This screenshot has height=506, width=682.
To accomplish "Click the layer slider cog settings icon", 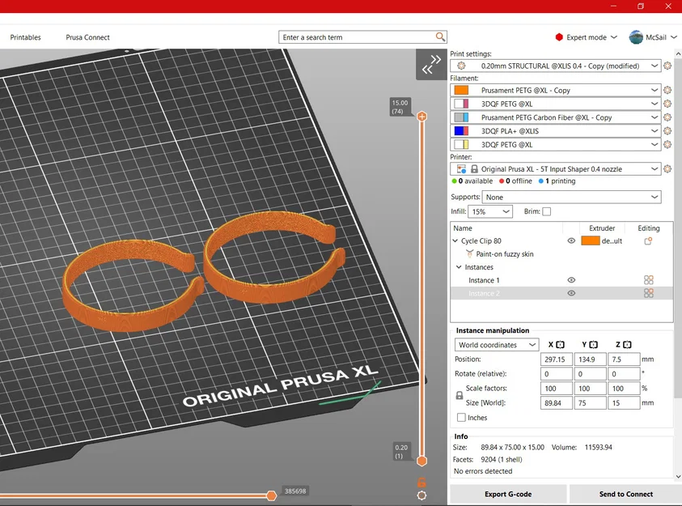I will click(x=421, y=495).
